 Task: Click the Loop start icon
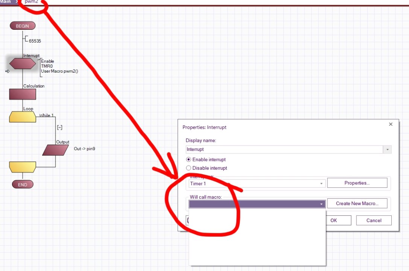pos(23,117)
